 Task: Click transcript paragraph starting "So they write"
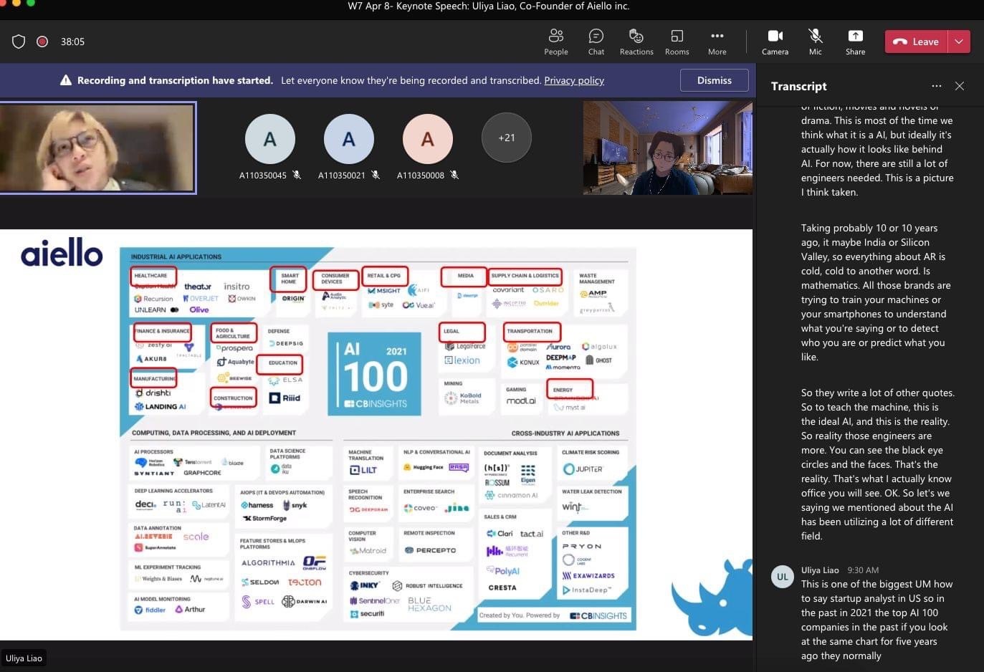pos(878,464)
